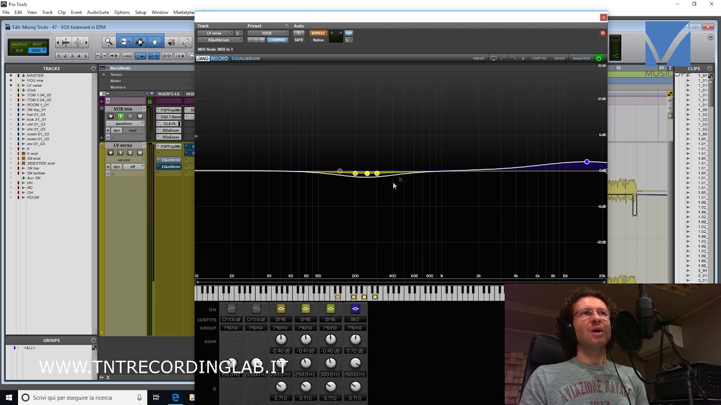Select the Selector tool in edit toolbar
This screenshot has width=721, height=405.
pyautogui.click(x=140, y=42)
